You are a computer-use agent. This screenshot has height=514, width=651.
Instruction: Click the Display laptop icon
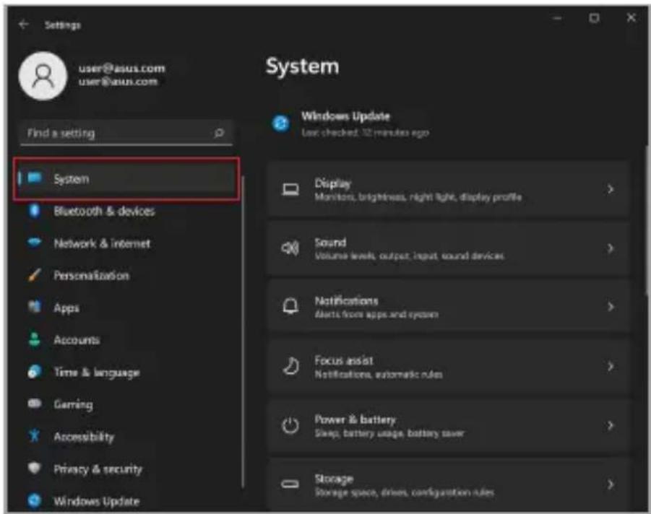290,190
